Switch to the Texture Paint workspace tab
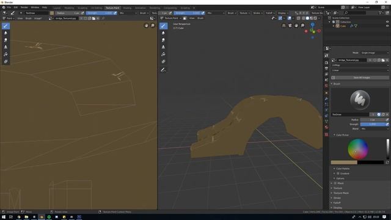The height and width of the screenshot is (220, 391). (112, 8)
